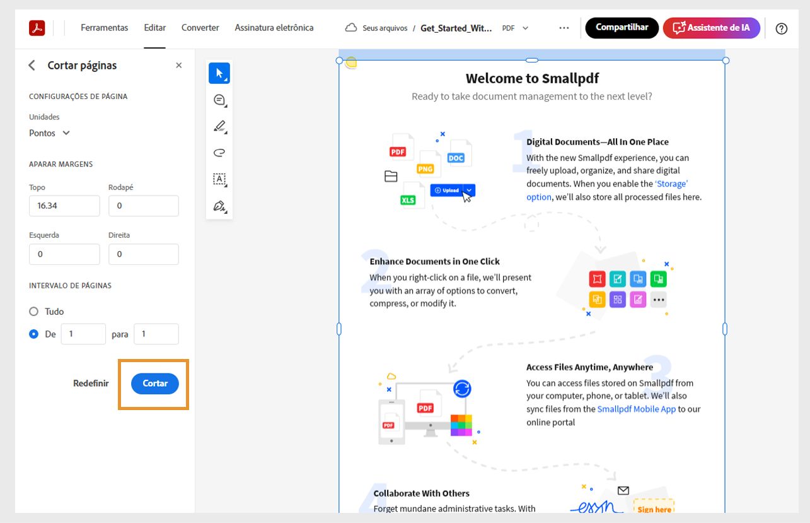The width and height of the screenshot is (810, 523).
Task: Click the left-side crop handle
Action: pyautogui.click(x=339, y=329)
